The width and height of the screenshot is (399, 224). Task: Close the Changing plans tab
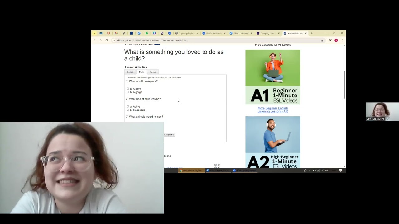coord(279,33)
